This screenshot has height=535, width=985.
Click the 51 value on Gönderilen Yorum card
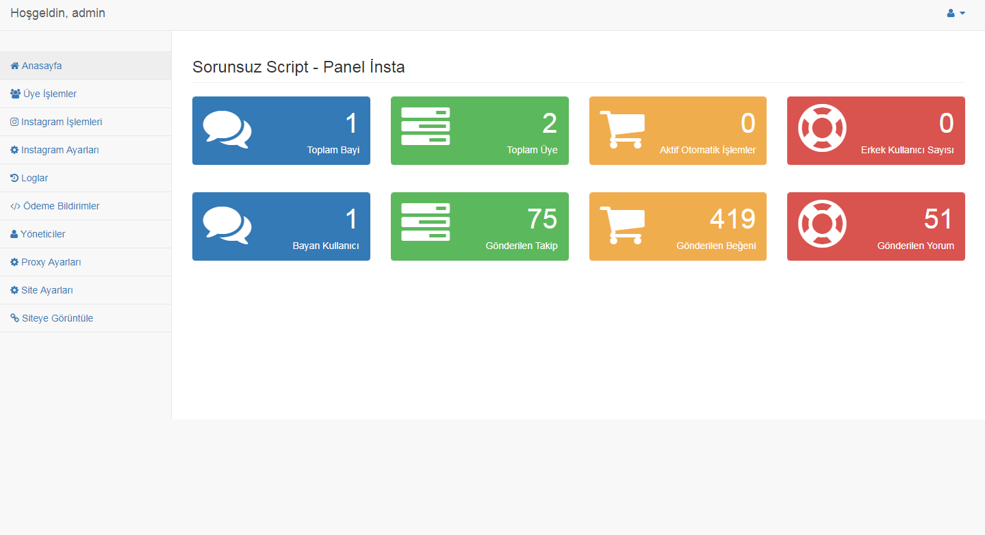pos(938,219)
